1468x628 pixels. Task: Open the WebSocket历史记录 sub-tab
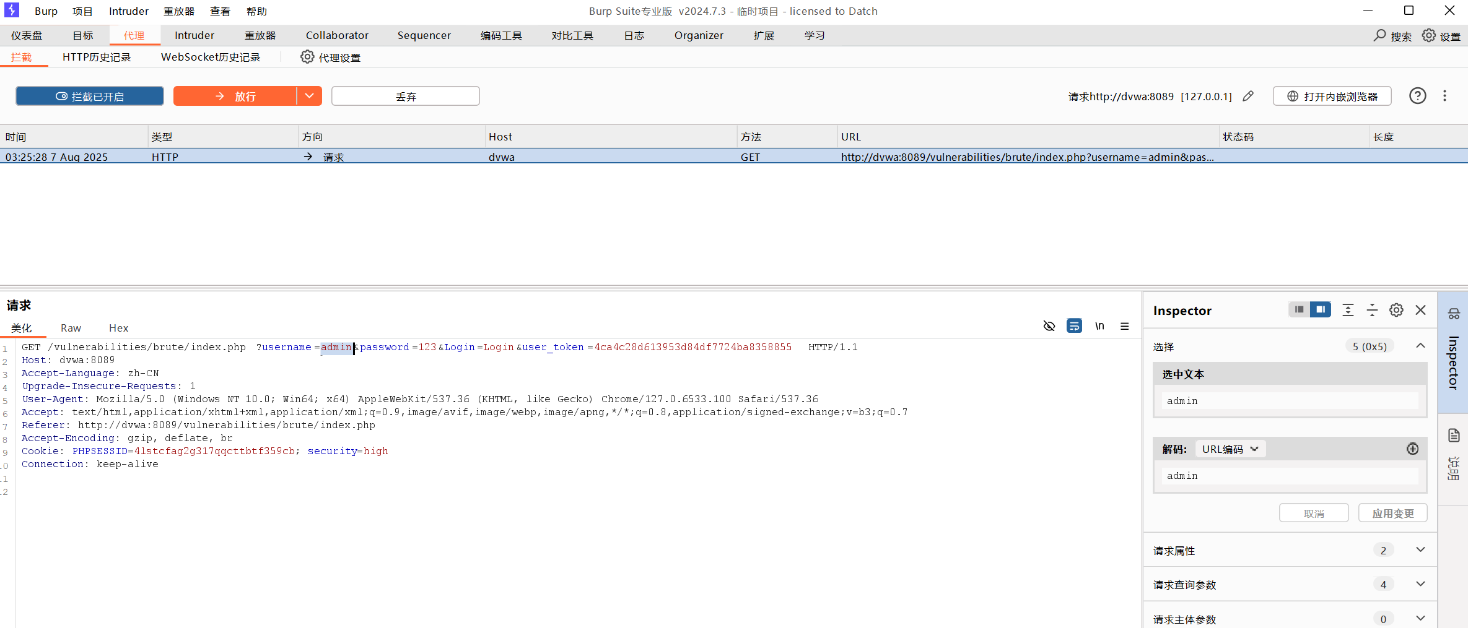click(211, 57)
